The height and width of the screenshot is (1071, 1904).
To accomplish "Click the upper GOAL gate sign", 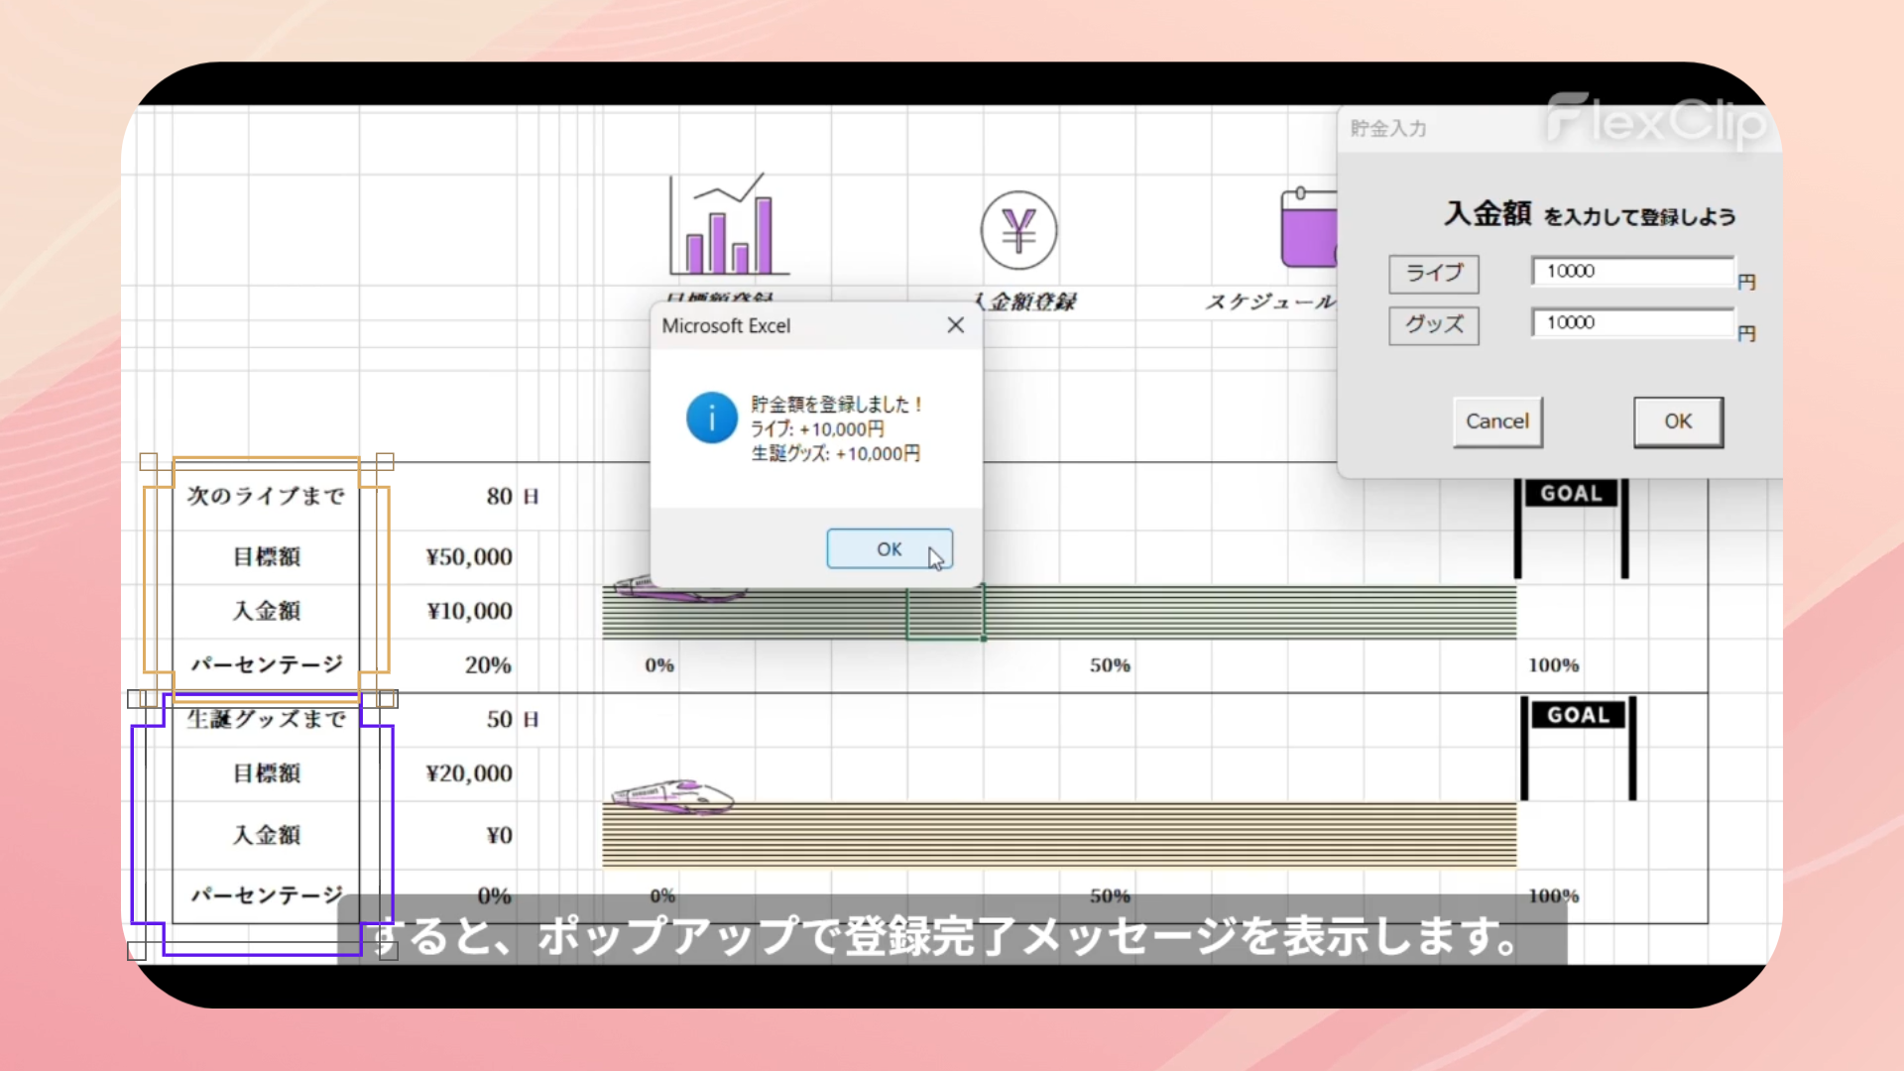I will pyautogui.click(x=1571, y=494).
